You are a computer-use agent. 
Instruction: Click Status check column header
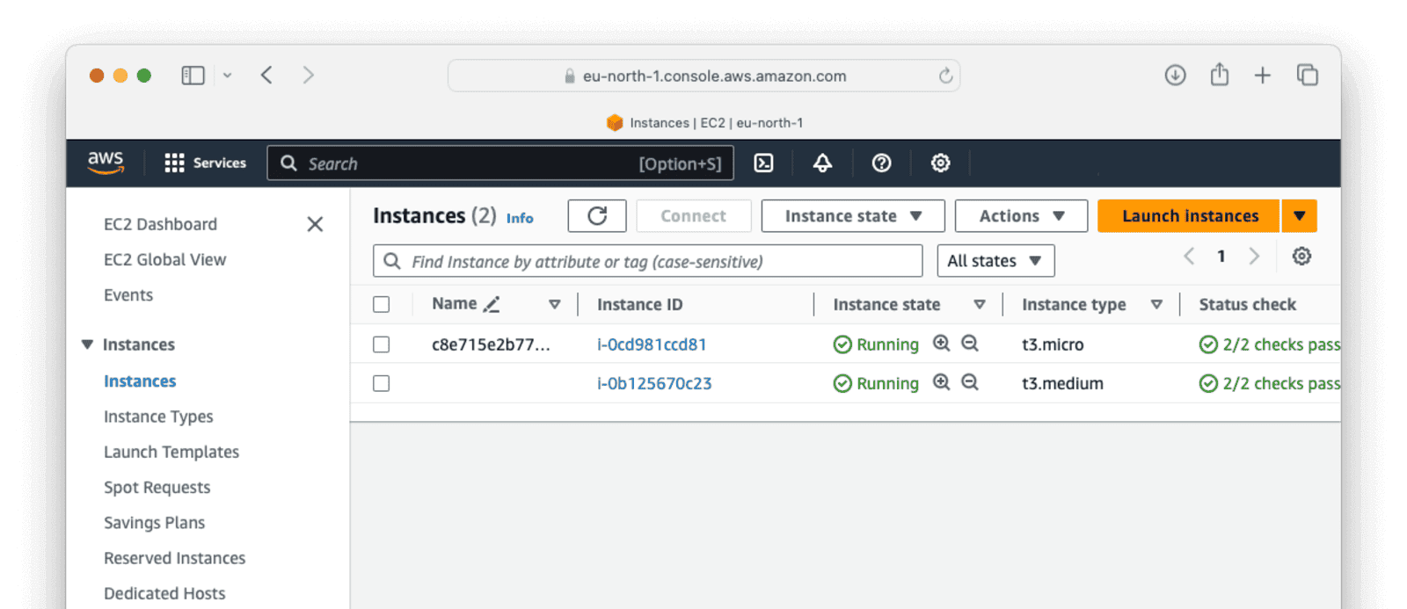(1247, 304)
